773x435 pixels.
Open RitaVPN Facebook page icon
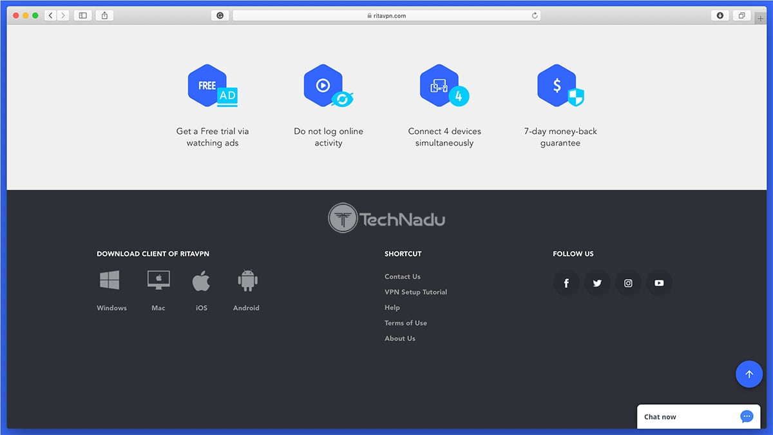coord(566,283)
